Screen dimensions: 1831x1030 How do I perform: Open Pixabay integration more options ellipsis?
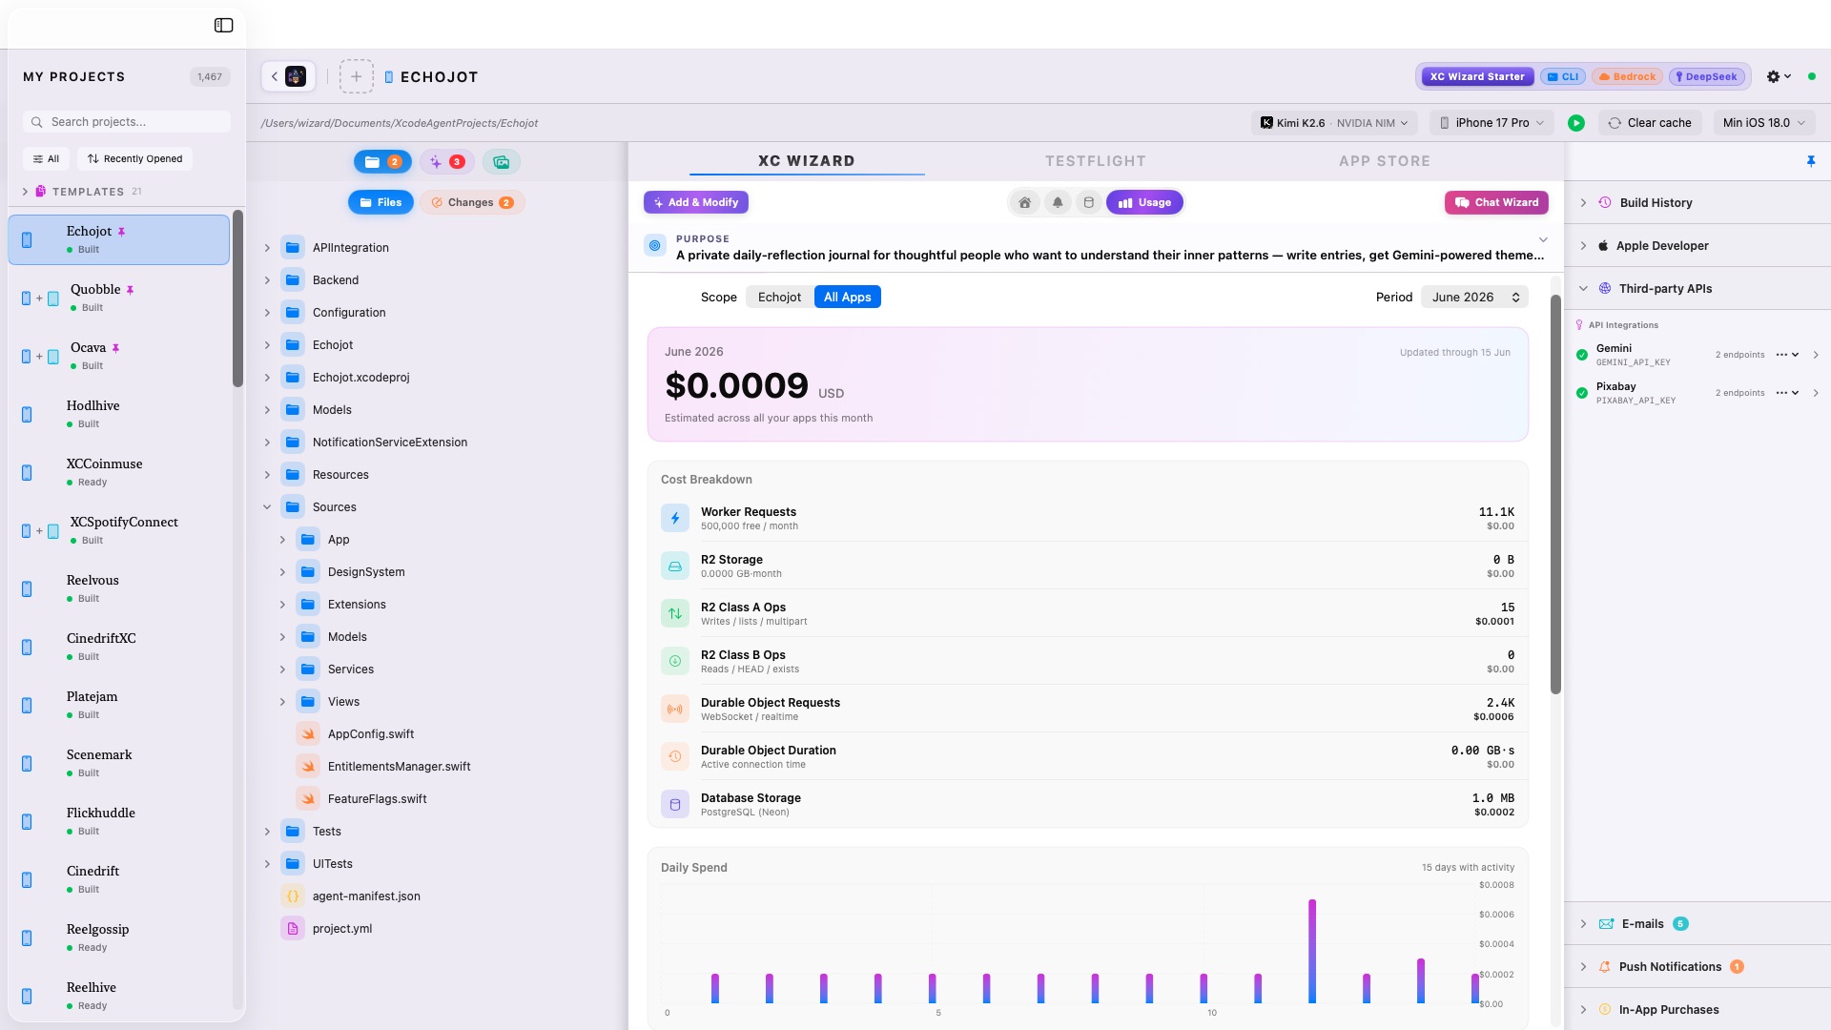pos(1786,393)
